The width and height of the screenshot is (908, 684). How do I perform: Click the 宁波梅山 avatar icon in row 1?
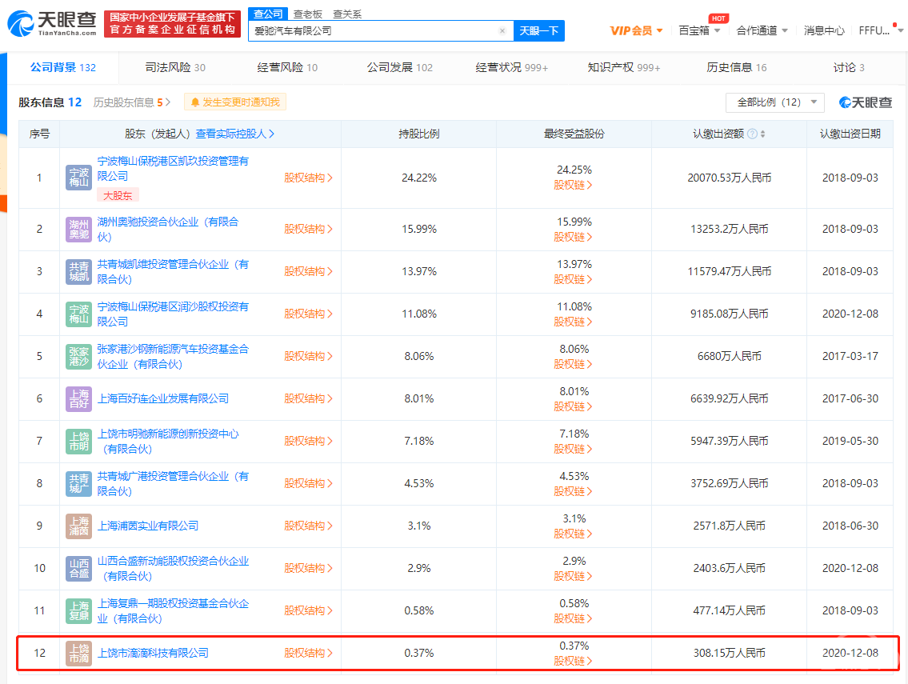(78, 178)
